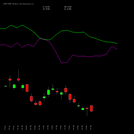Click the '30 Apr' date axis label
The width and height of the screenshot is (134, 134).
[18, 128]
